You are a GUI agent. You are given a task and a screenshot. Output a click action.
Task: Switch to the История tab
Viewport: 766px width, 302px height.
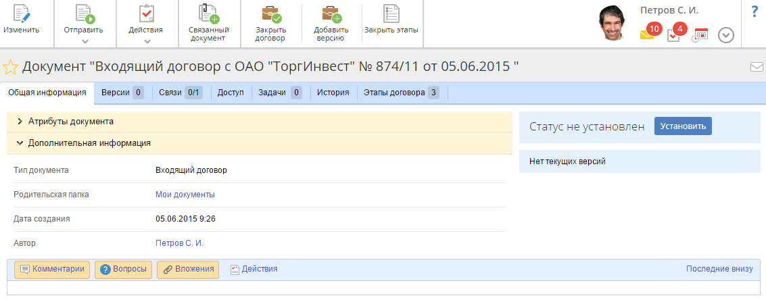[x=333, y=93]
